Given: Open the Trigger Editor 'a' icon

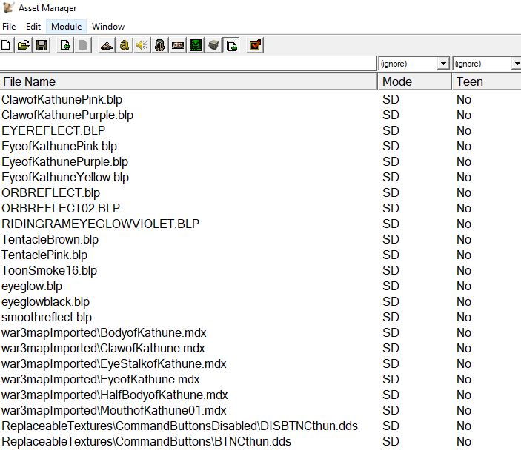Looking at the screenshot, I should pos(125,45).
